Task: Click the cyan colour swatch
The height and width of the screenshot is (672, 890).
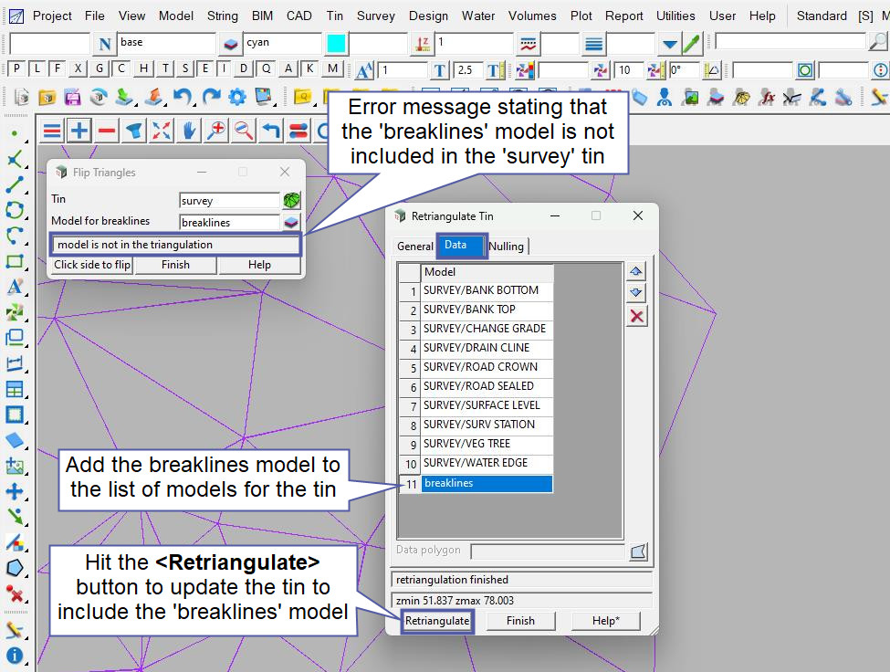Action: click(x=336, y=43)
